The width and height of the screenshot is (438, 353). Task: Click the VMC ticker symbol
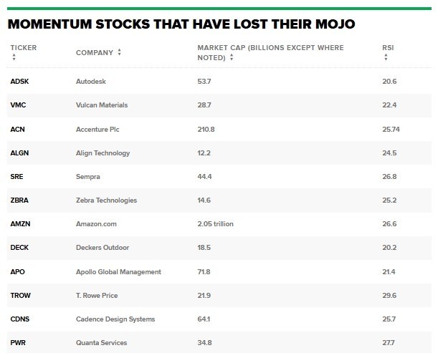point(18,105)
